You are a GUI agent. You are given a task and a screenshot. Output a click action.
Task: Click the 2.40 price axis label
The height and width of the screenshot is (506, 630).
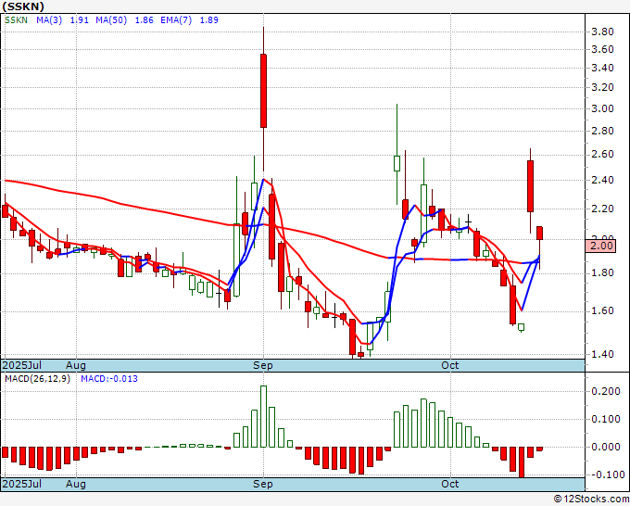(x=602, y=180)
